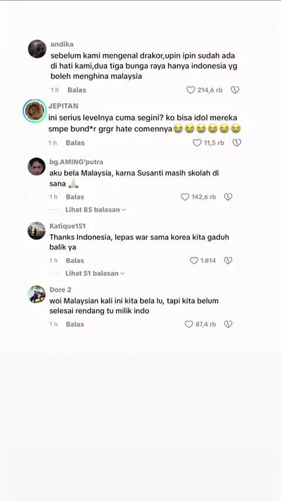Like andika's comment with the heart icon
Viewport: 281px width, 501px height.
[190, 90]
